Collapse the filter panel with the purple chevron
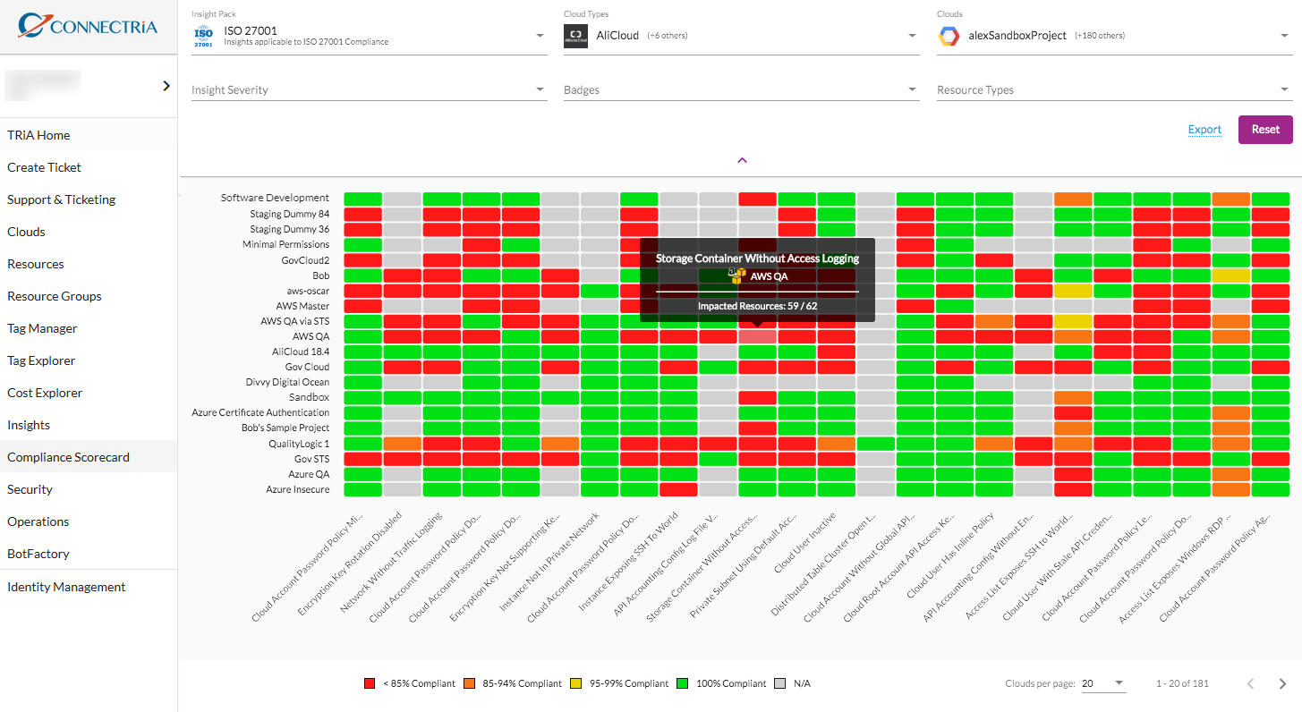The height and width of the screenshot is (712, 1302). click(742, 160)
